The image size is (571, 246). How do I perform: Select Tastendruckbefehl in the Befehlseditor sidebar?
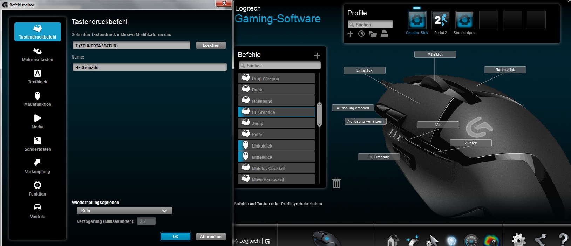(38, 32)
